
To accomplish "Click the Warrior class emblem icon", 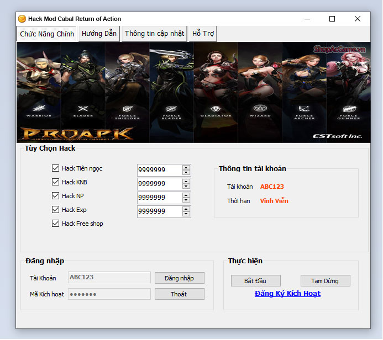I will pyautogui.click(x=39, y=108).
